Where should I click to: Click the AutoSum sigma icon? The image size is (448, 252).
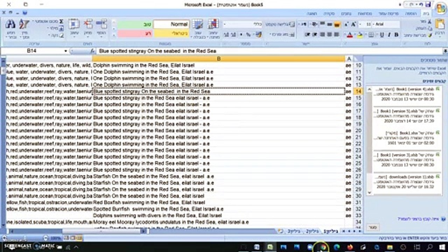point(61,22)
